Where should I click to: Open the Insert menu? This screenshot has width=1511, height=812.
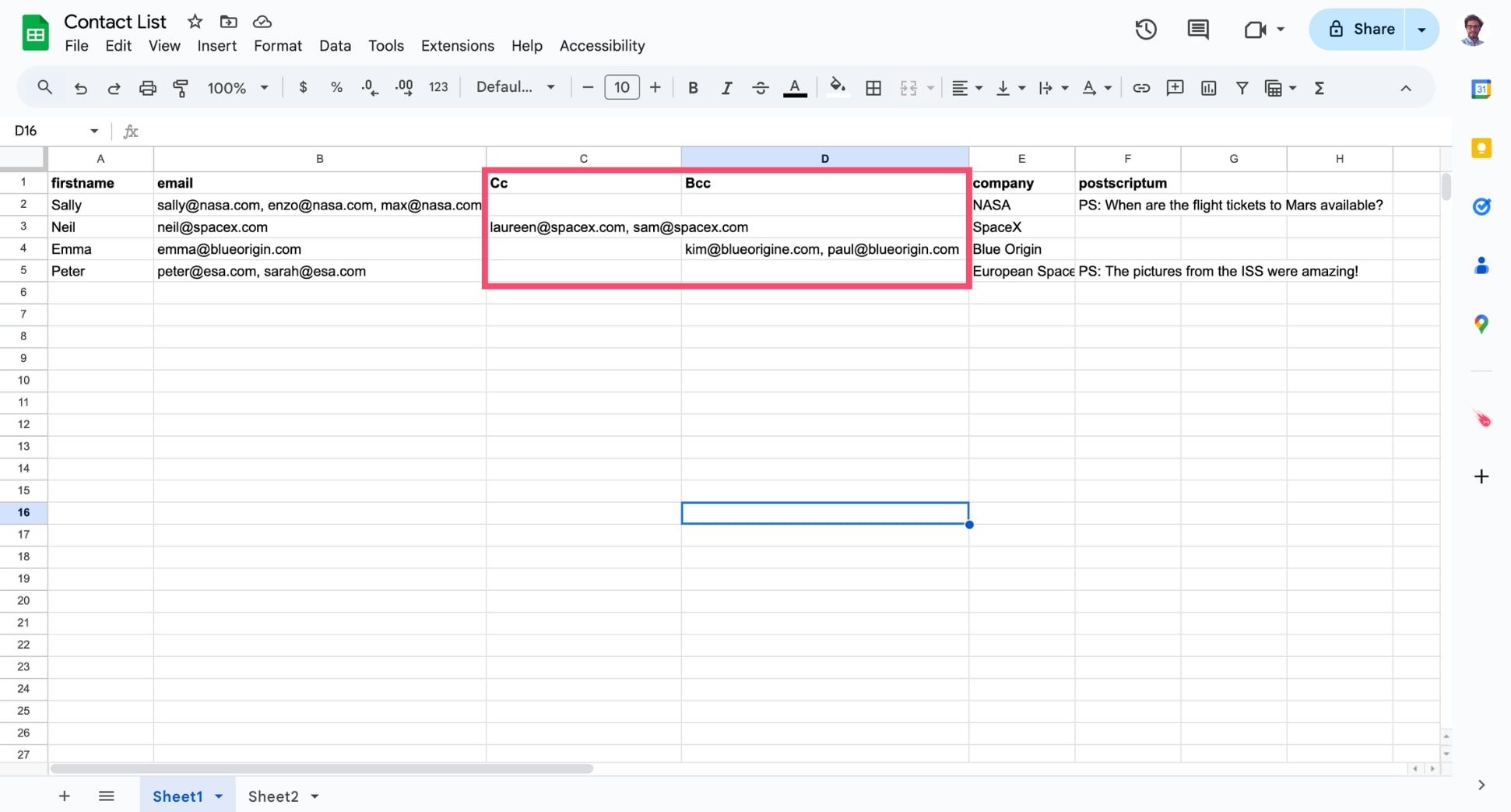click(x=216, y=46)
